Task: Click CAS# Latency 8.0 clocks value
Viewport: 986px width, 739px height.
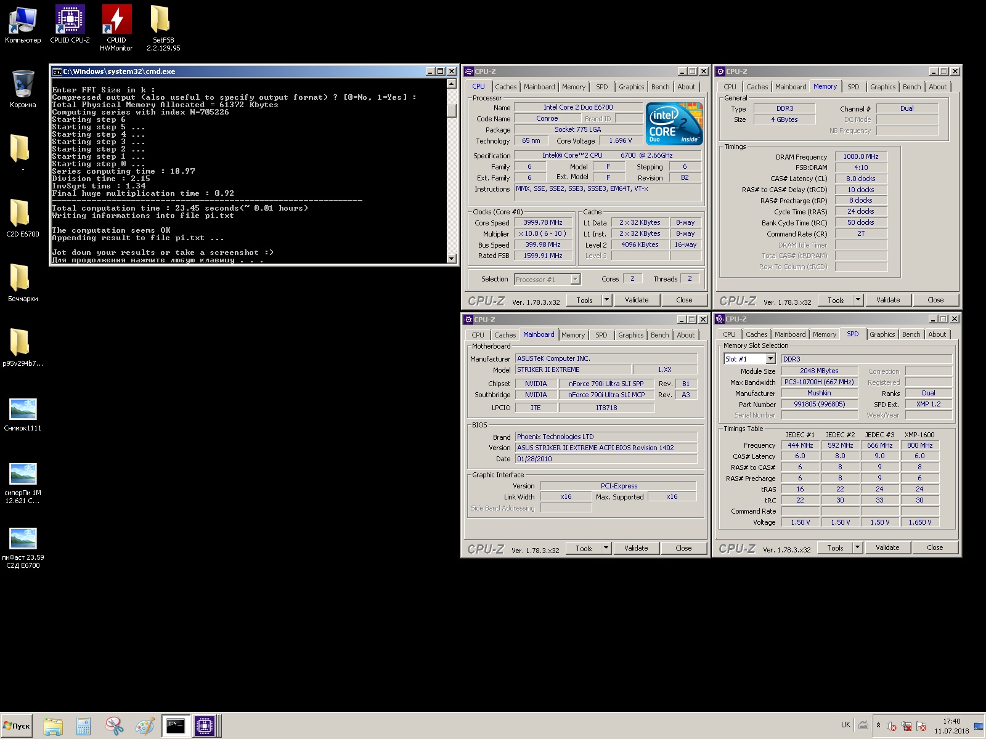Action: tap(861, 179)
